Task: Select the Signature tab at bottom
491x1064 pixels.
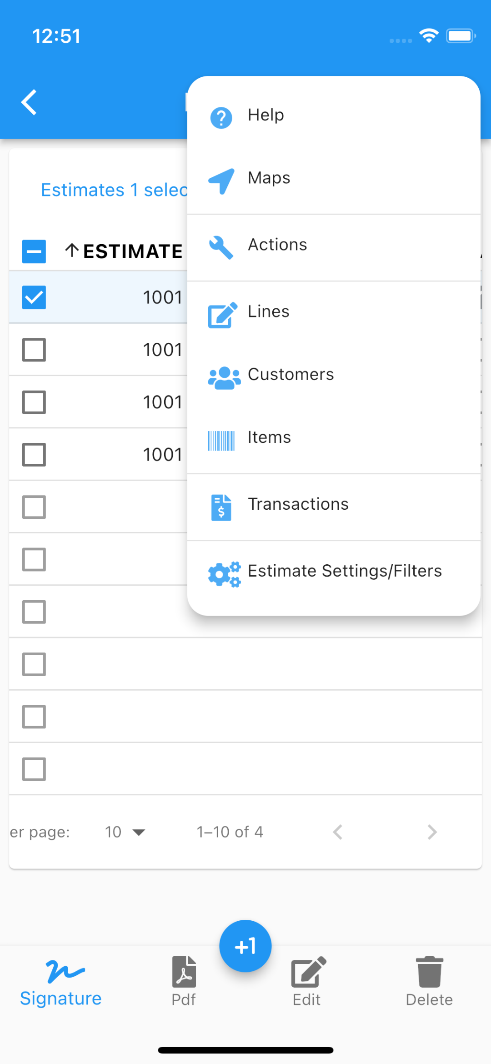Action: click(61, 982)
